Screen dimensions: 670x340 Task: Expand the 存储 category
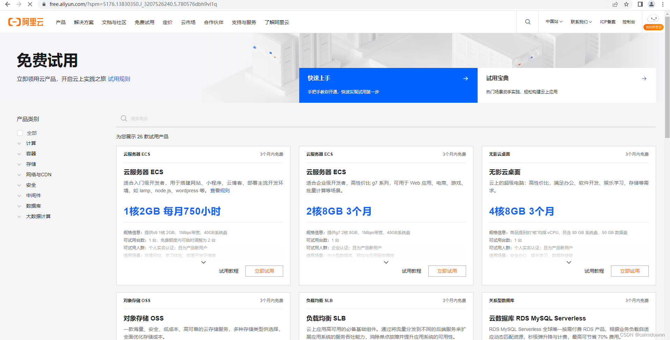click(x=19, y=164)
